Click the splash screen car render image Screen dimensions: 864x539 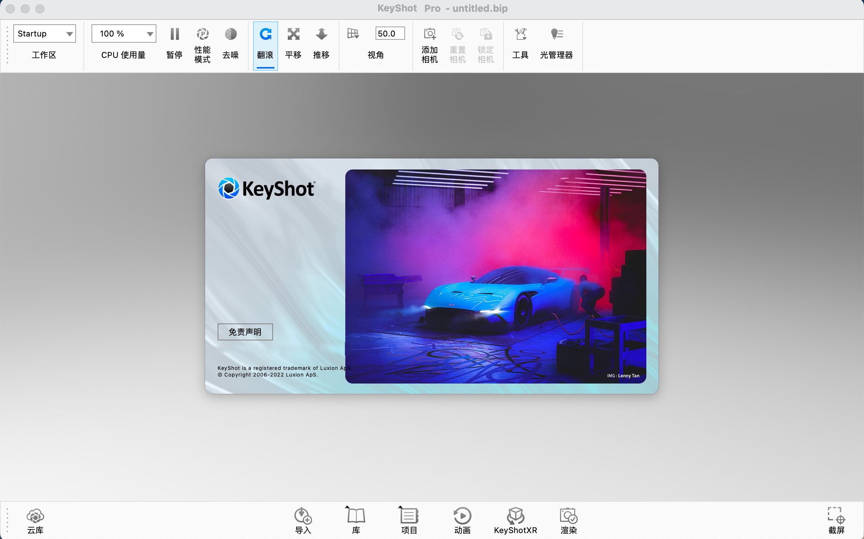coord(495,276)
